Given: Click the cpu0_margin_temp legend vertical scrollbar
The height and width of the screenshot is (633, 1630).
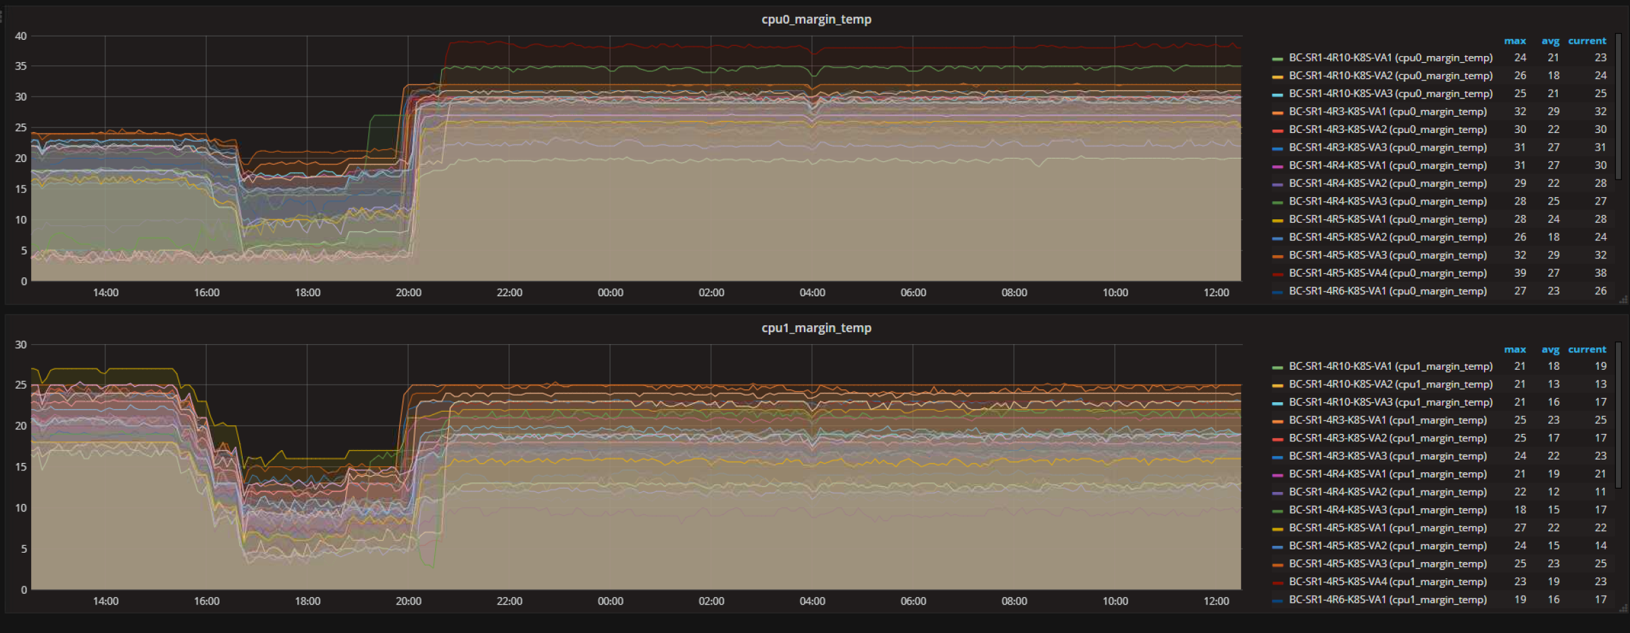Looking at the screenshot, I should [1619, 107].
